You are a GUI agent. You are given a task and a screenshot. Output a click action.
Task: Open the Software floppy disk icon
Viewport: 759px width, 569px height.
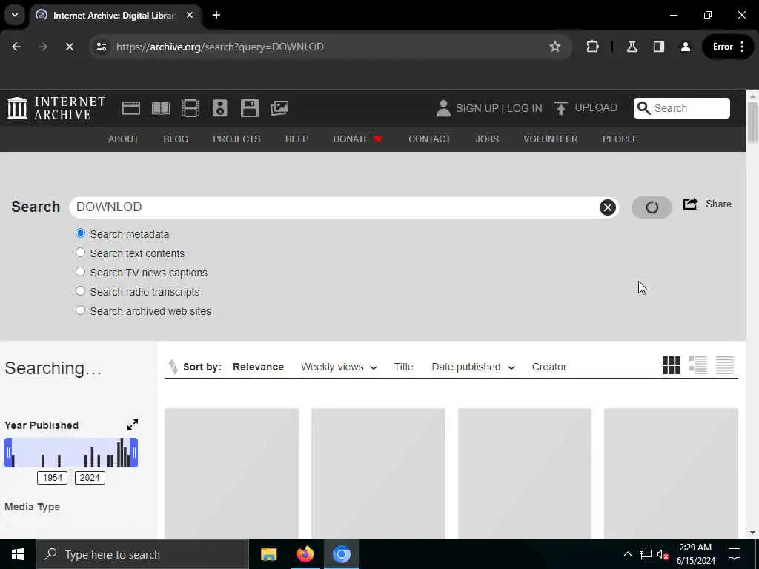pos(250,108)
